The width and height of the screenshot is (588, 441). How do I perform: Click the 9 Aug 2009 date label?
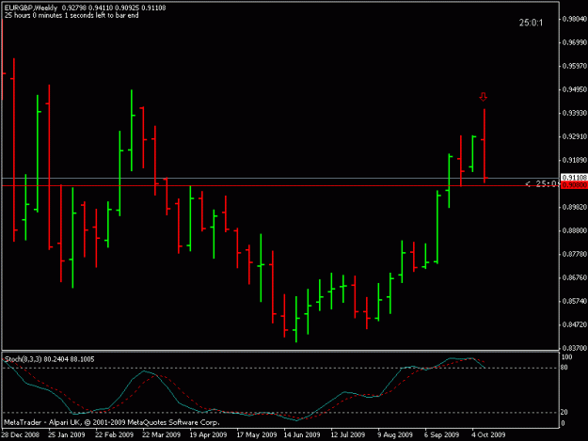395,434
